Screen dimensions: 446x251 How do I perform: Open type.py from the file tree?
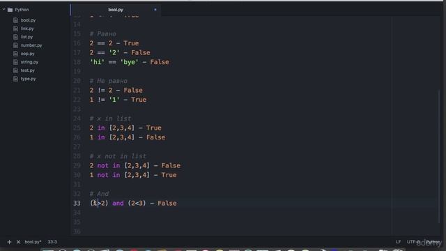click(28, 79)
